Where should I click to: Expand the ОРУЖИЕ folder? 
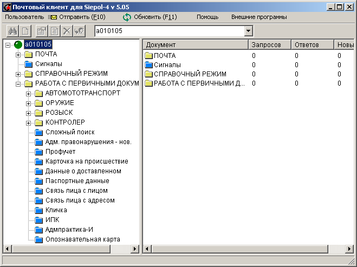coord(28,103)
